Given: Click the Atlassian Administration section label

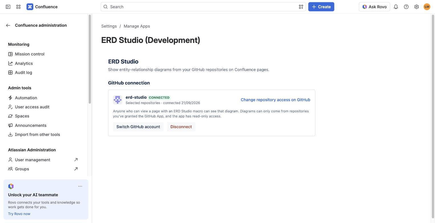Looking at the screenshot, I should 32,150.
